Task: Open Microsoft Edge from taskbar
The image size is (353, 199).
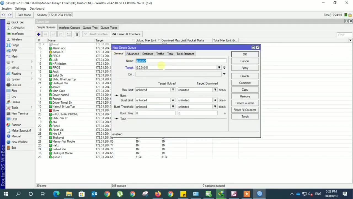Action: (56, 194)
